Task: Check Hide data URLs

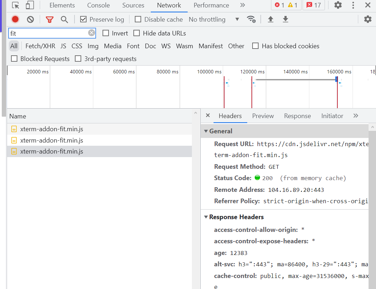Action: click(137, 33)
